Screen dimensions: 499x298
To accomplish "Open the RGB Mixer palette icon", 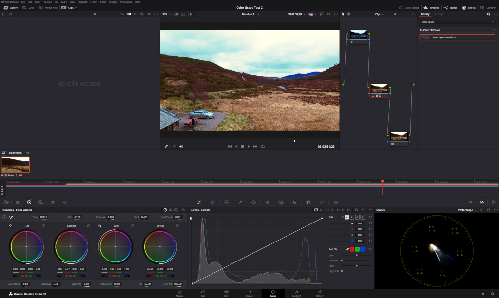I will click(x=53, y=202).
